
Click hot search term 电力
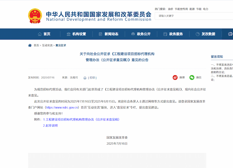206,9
